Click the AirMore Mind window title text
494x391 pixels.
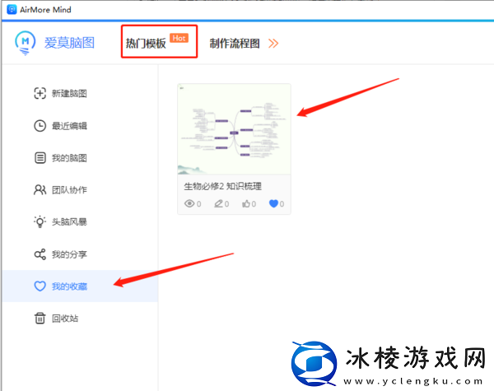45,10
